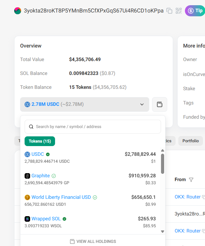The width and height of the screenshot is (205, 246).
Task: Select amount 2,690,594.48543979 GP
Action: 47,183
